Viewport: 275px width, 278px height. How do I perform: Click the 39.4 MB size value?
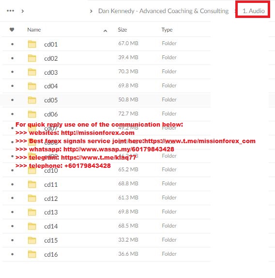[x=128, y=57]
